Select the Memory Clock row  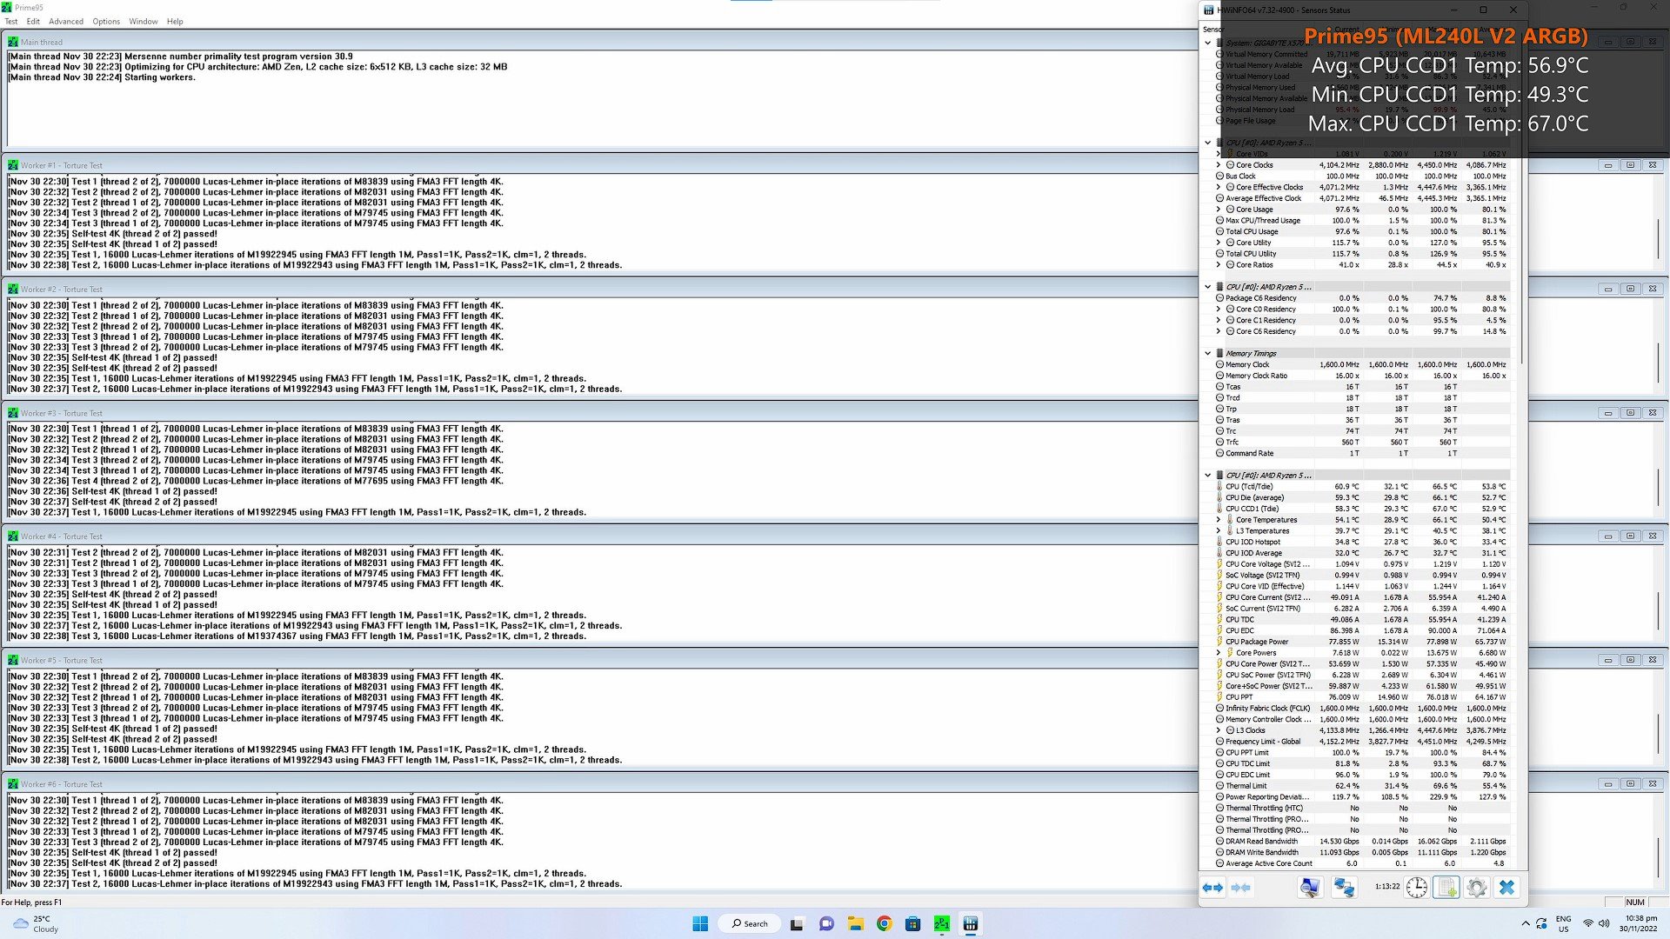coord(1361,365)
